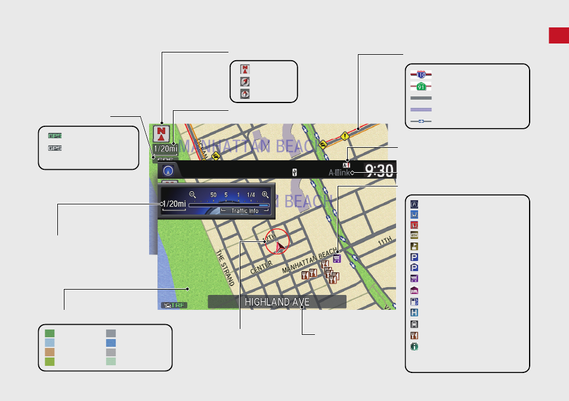This screenshot has height=401, width=569.
Task: Click the zoom out magnifier icon
Action: [193, 195]
